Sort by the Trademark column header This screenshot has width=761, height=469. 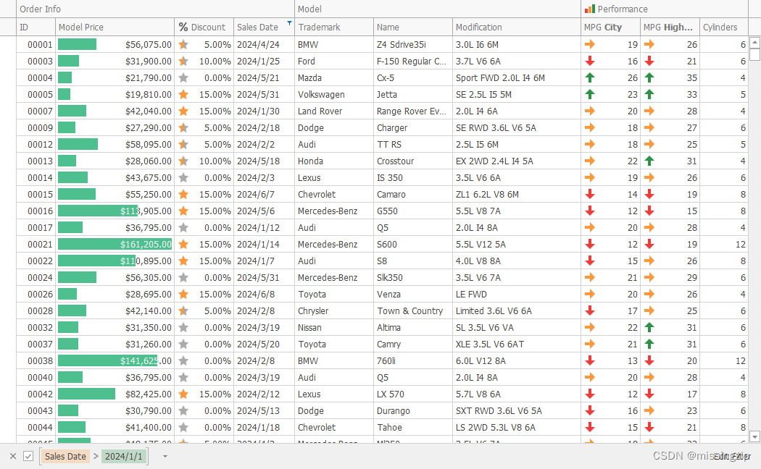coord(334,27)
